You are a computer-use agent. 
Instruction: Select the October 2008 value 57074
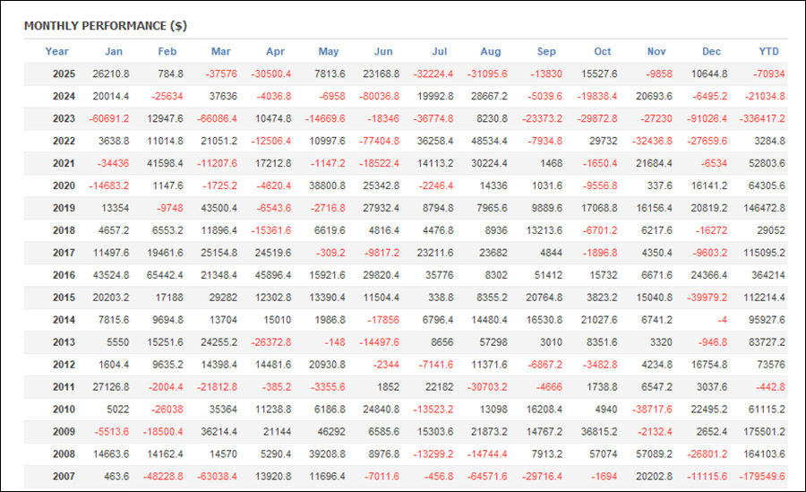(603, 454)
